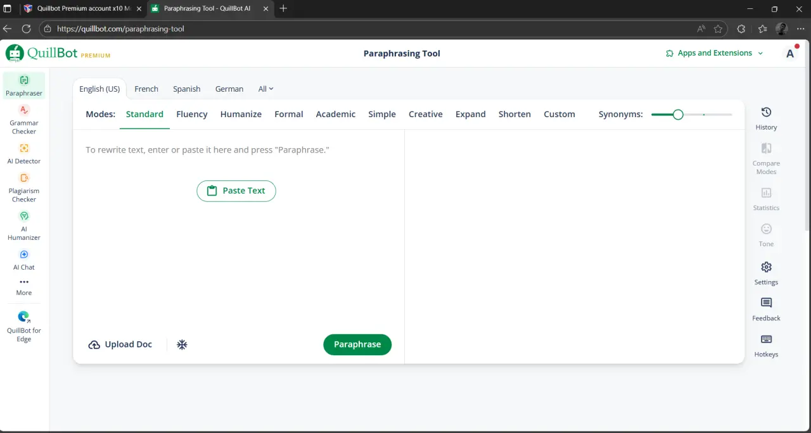Viewport: 811px width, 433px height.
Task: Open the Statistics panel
Action: (x=766, y=199)
